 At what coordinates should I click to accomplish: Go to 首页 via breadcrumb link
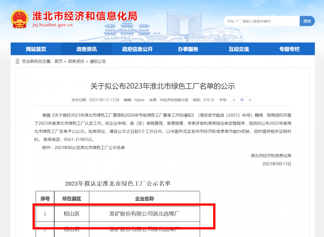pos(58,61)
